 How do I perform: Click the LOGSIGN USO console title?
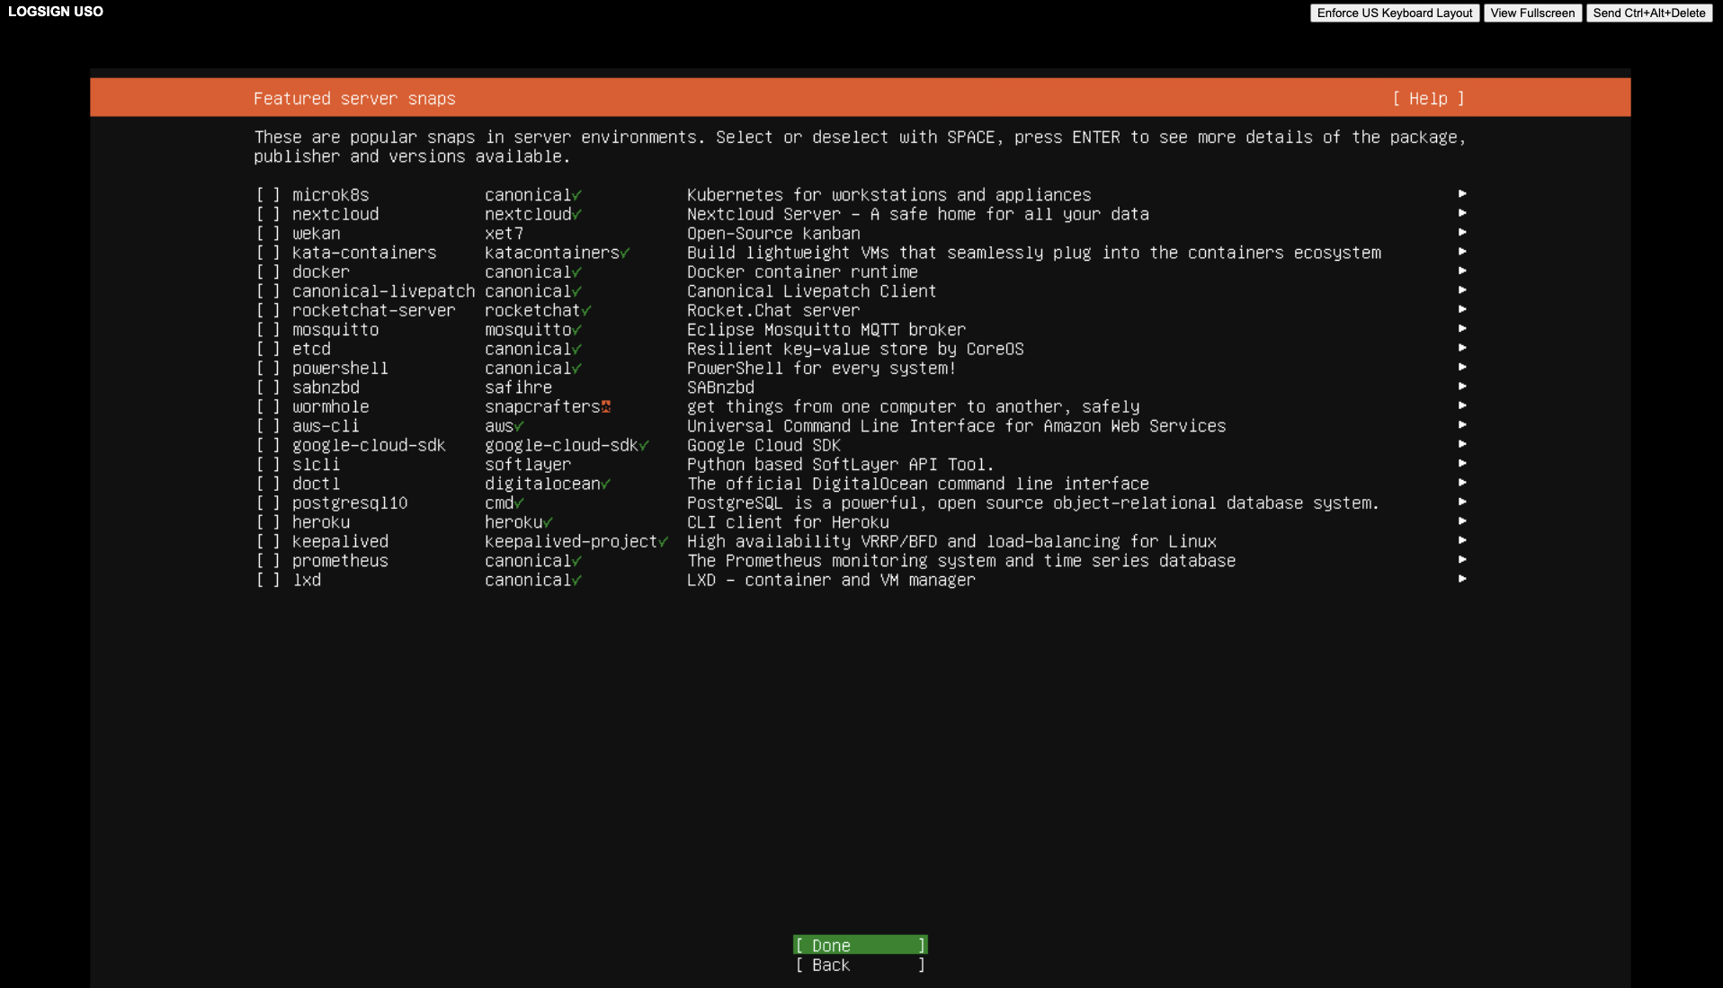[56, 12]
